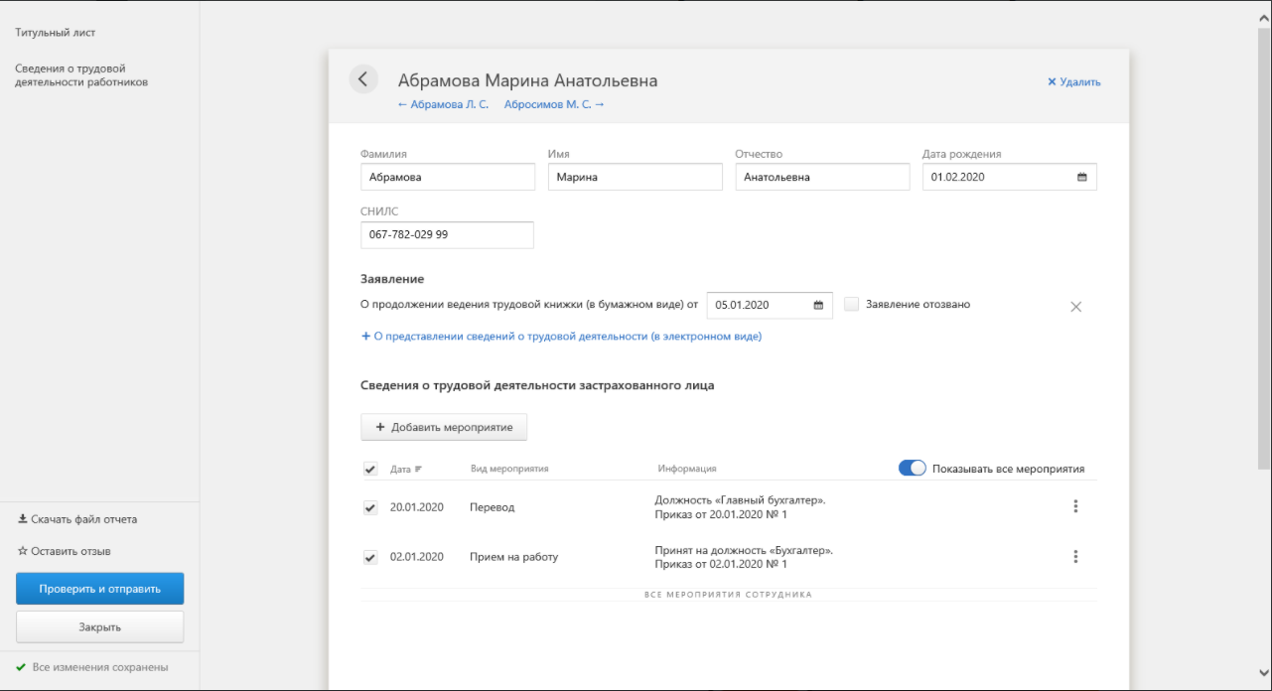Click the Все изменения сохранены status

tap(91, 667)
